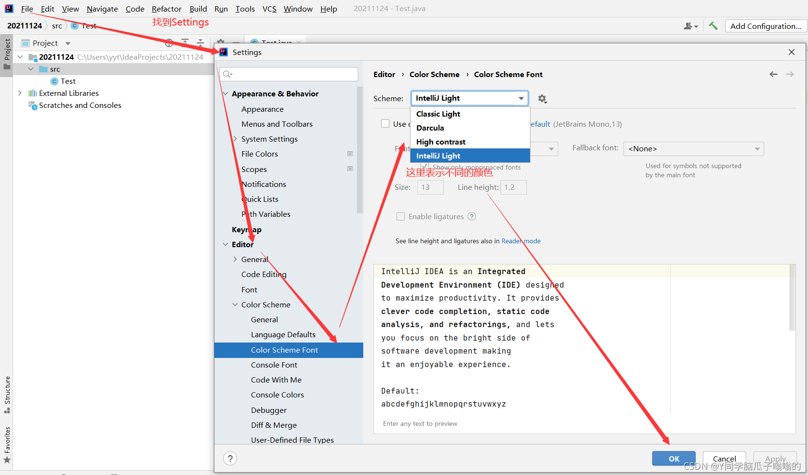This screenshot has width=808, height=475.
Task: Open the Reader mode link
Action: click(x=521, y=241)
